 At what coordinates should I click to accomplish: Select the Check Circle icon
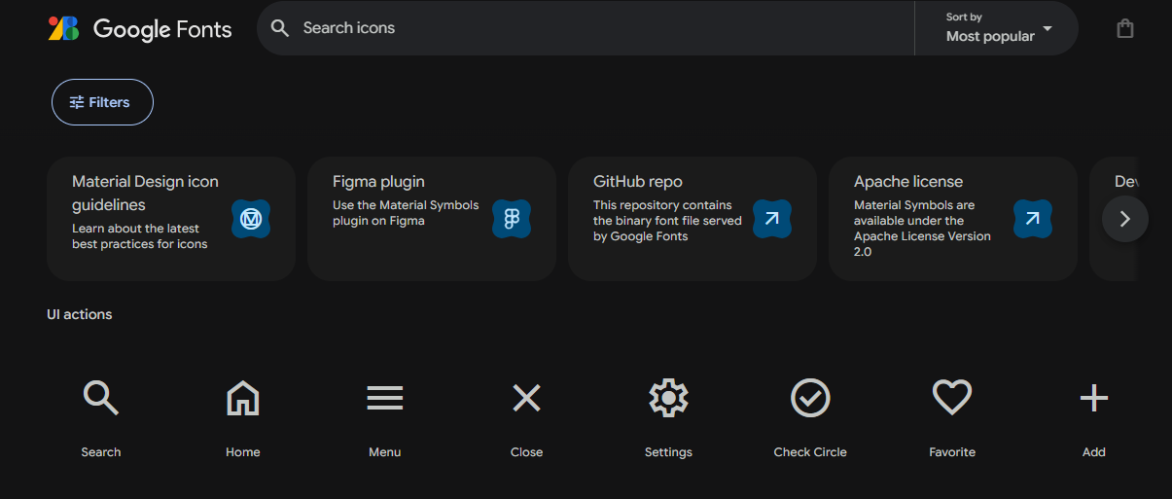(810, 398)
